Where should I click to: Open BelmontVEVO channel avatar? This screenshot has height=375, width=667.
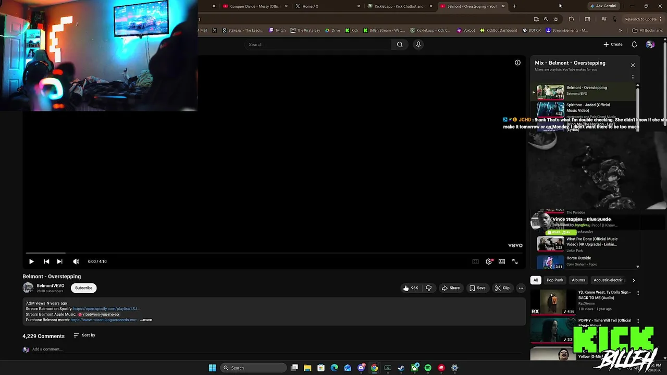point(28,287)
